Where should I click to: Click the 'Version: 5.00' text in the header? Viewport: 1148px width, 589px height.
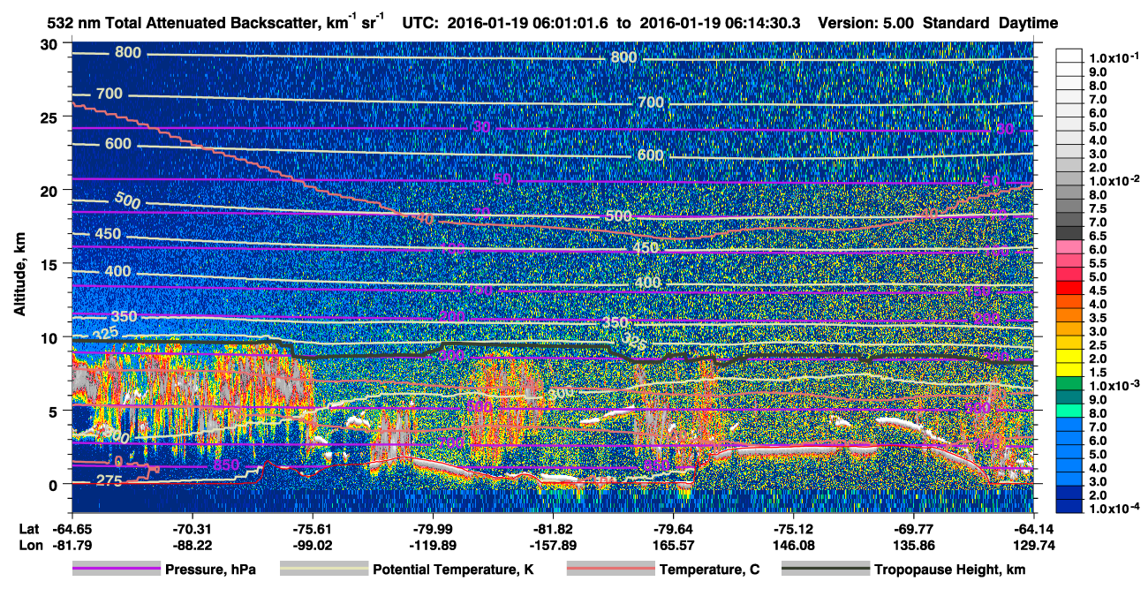[868, 22]
